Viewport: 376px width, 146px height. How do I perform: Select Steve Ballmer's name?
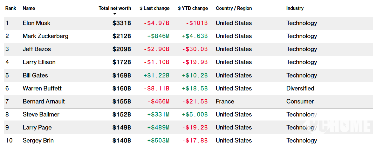click(41, 115)
